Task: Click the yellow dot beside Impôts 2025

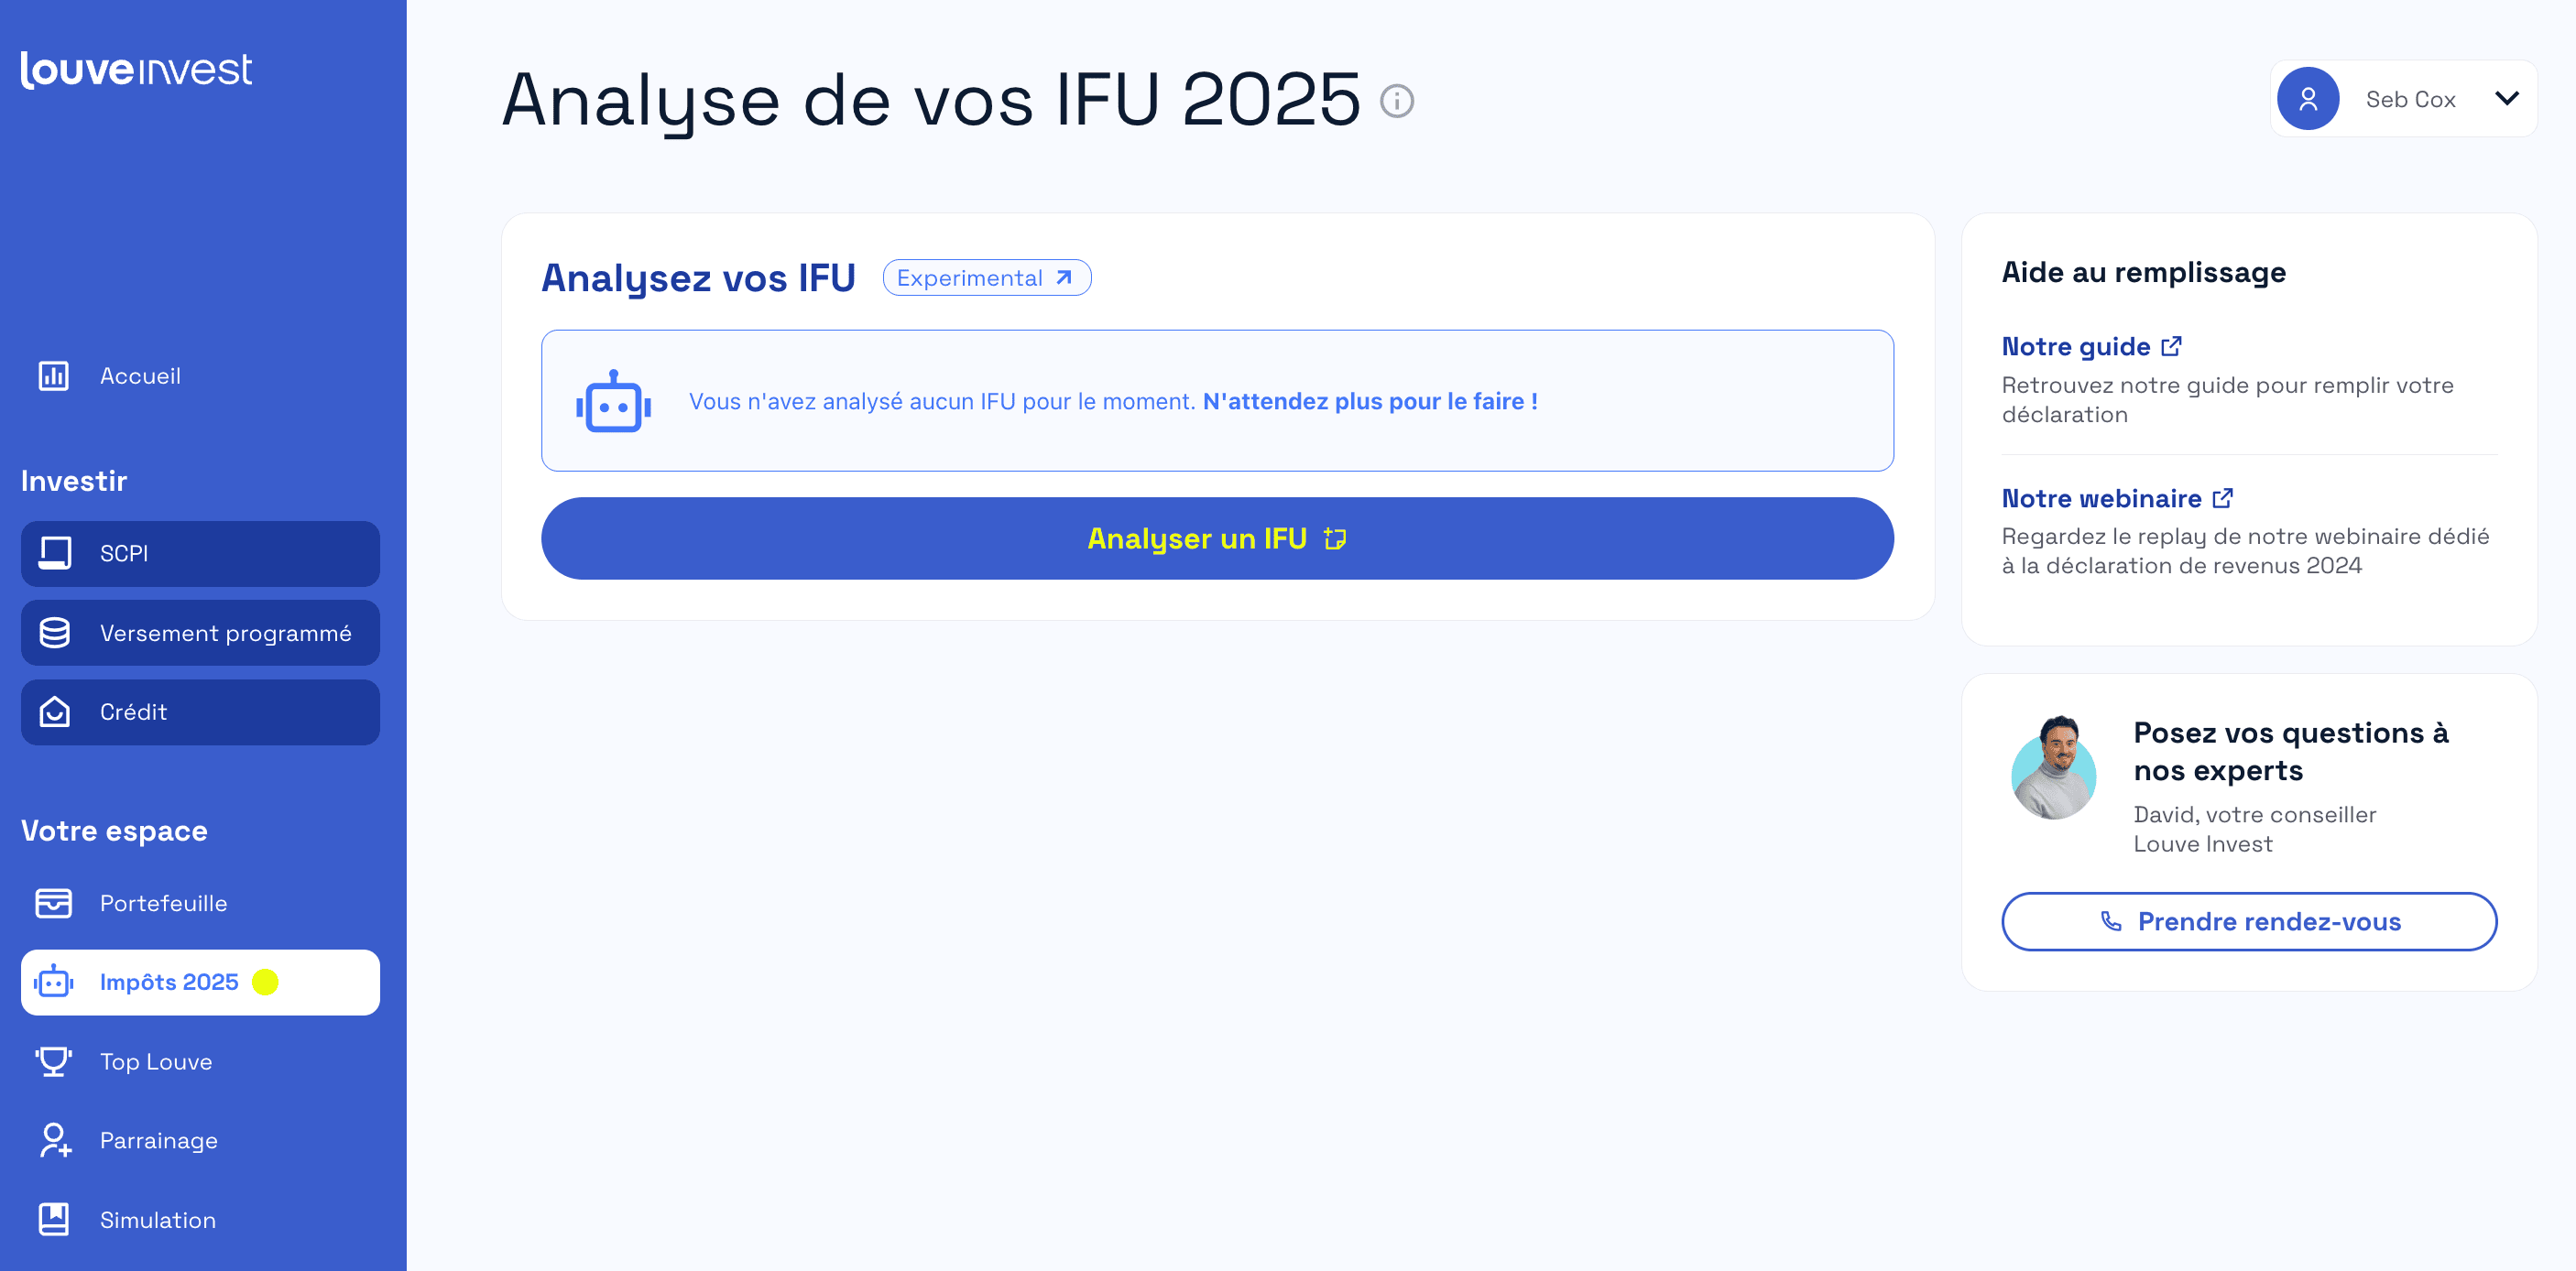Action: tap(266, 983)
